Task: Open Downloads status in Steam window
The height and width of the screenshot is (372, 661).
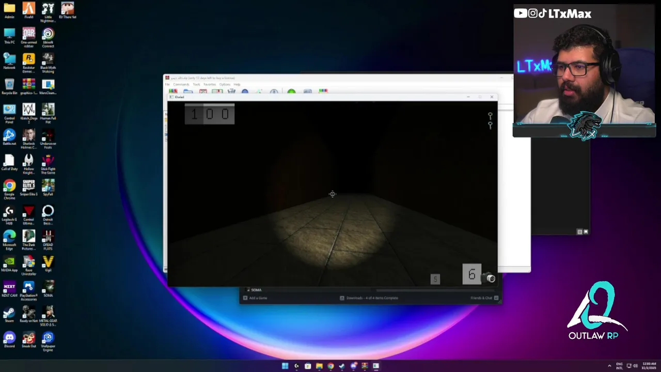Action: tap(369, 298)
